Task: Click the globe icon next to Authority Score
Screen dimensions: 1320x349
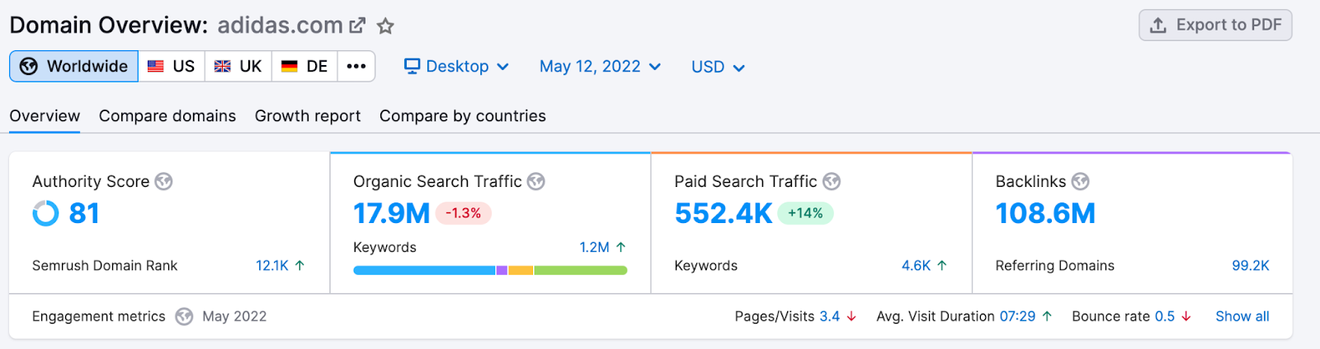Action: 164,181
